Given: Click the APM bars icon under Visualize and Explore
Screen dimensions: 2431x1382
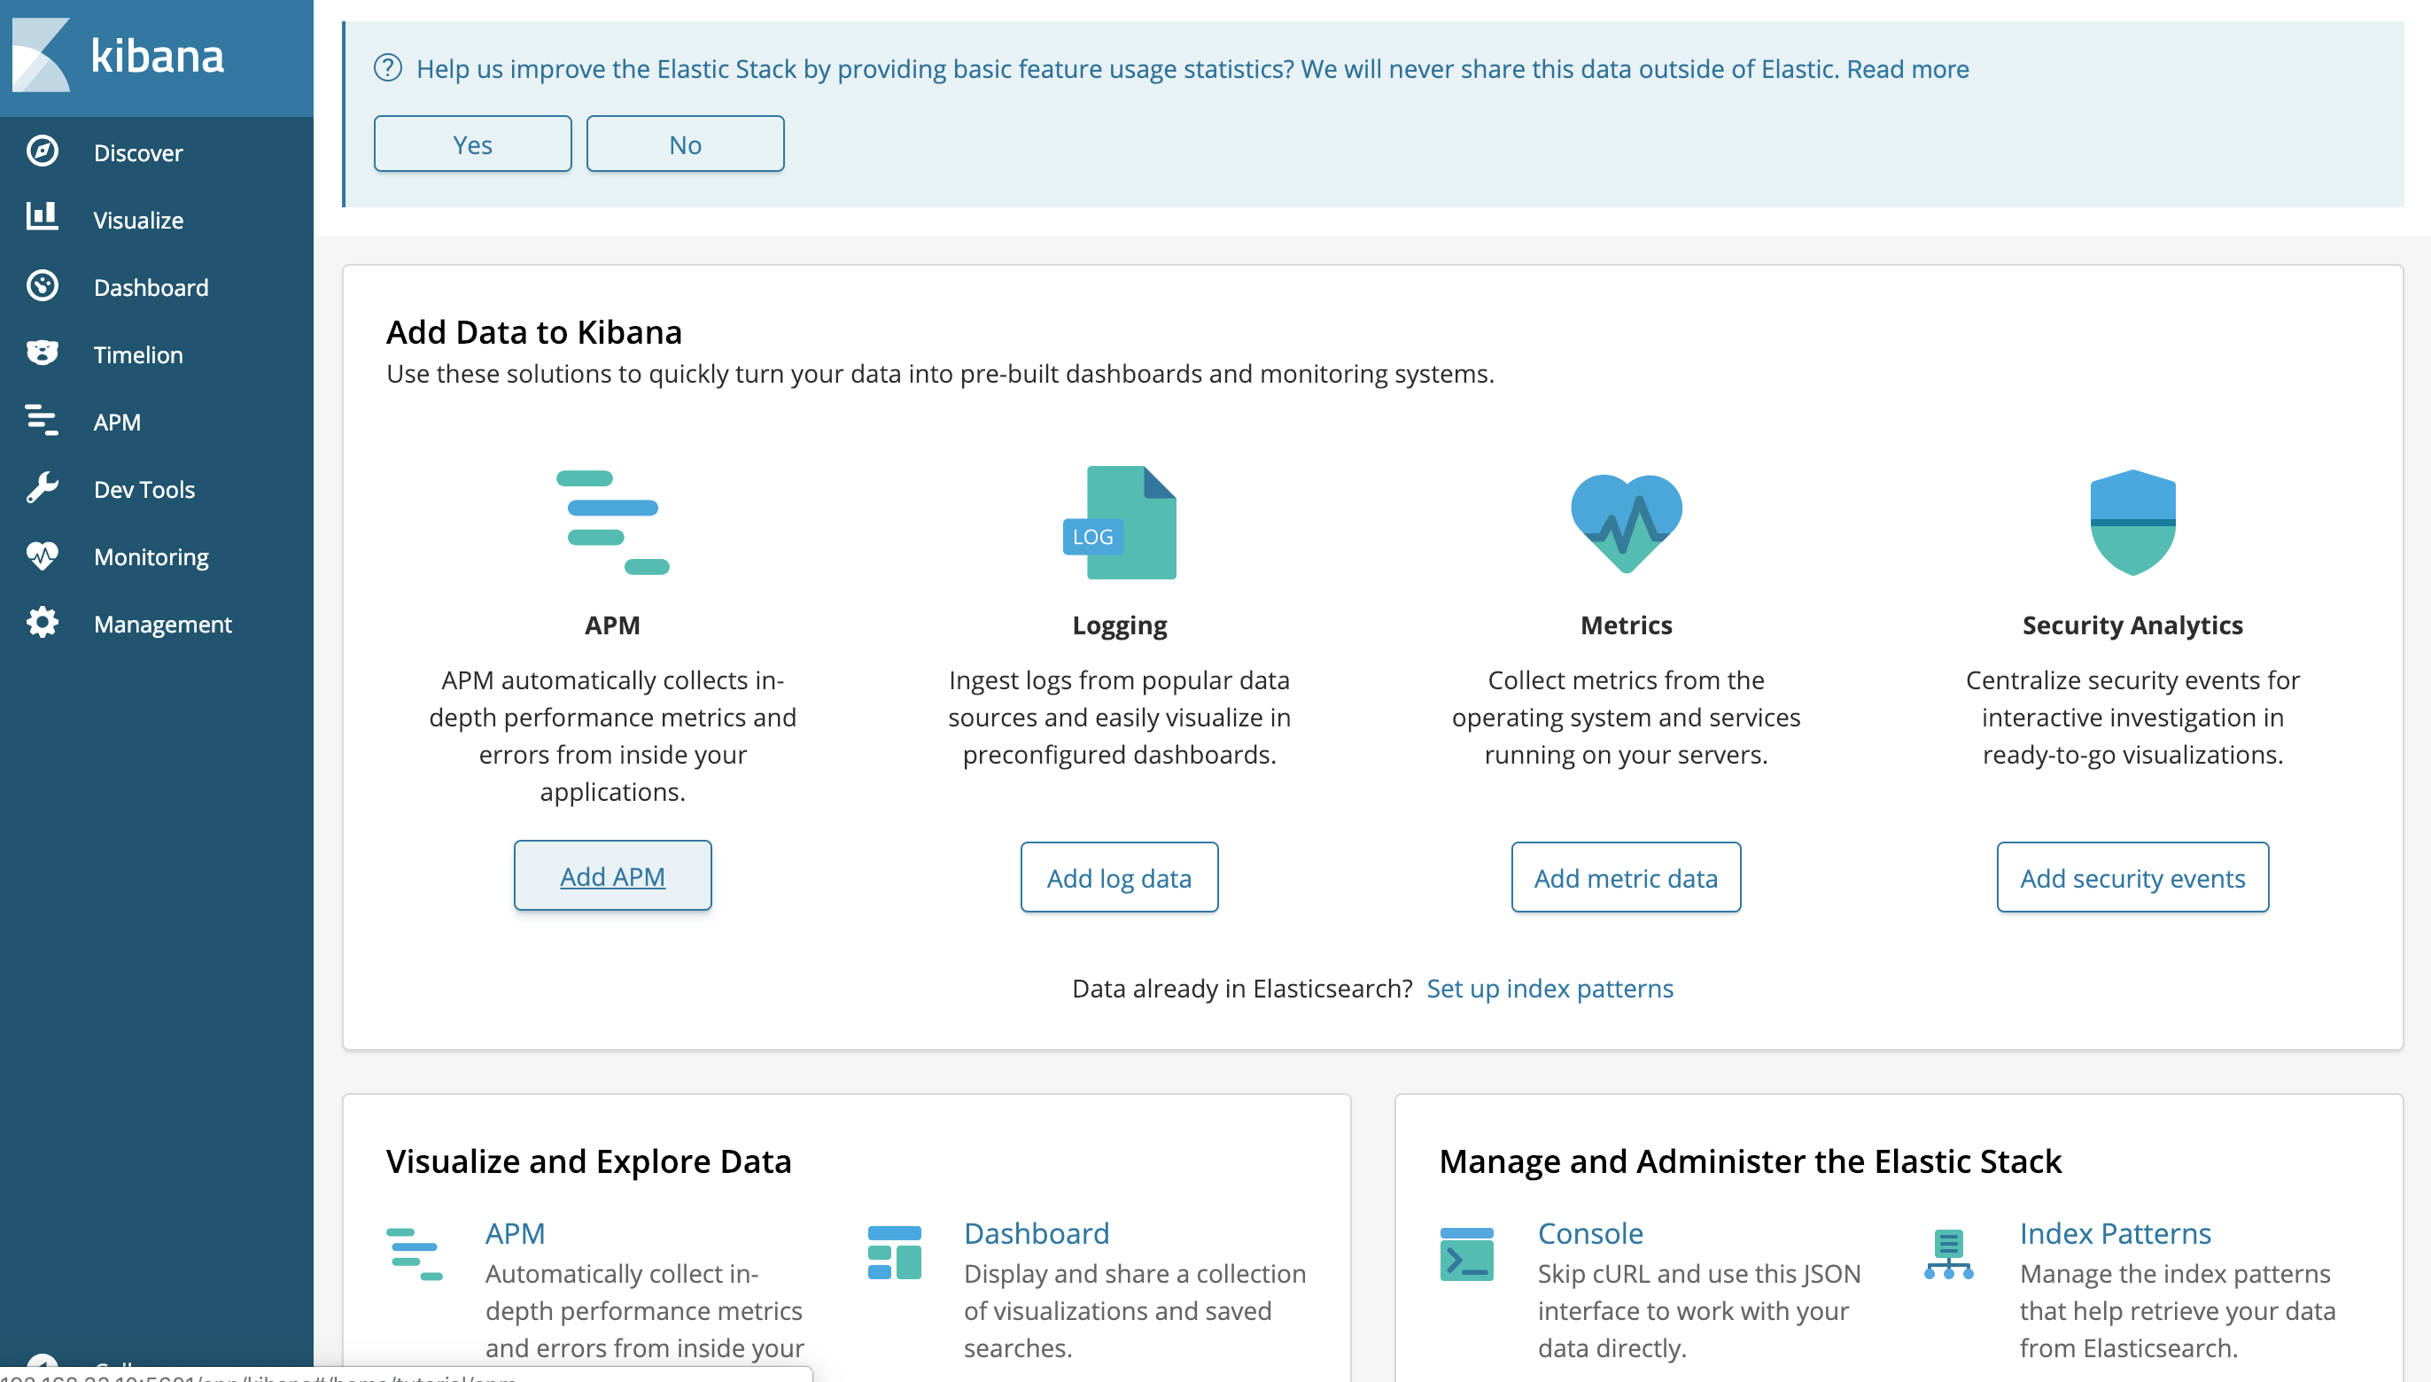Looking at the screenshot, I should coord(416,1253).
